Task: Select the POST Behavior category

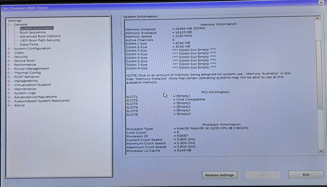Action: point(27,77)
